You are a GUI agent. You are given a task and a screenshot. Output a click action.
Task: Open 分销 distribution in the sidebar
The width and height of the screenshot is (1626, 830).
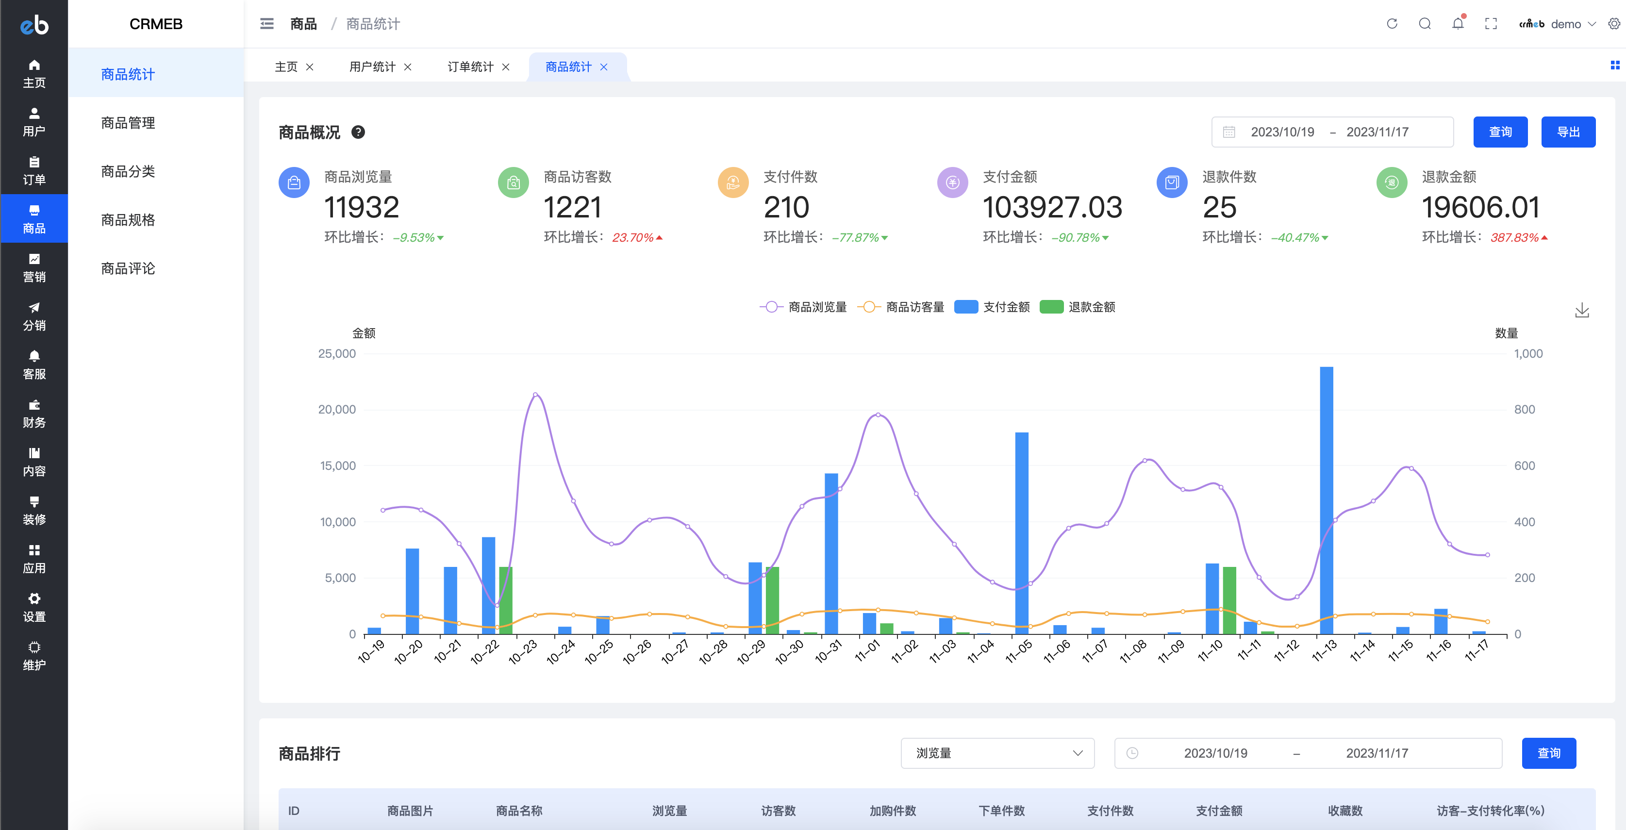tap(34, 315)
